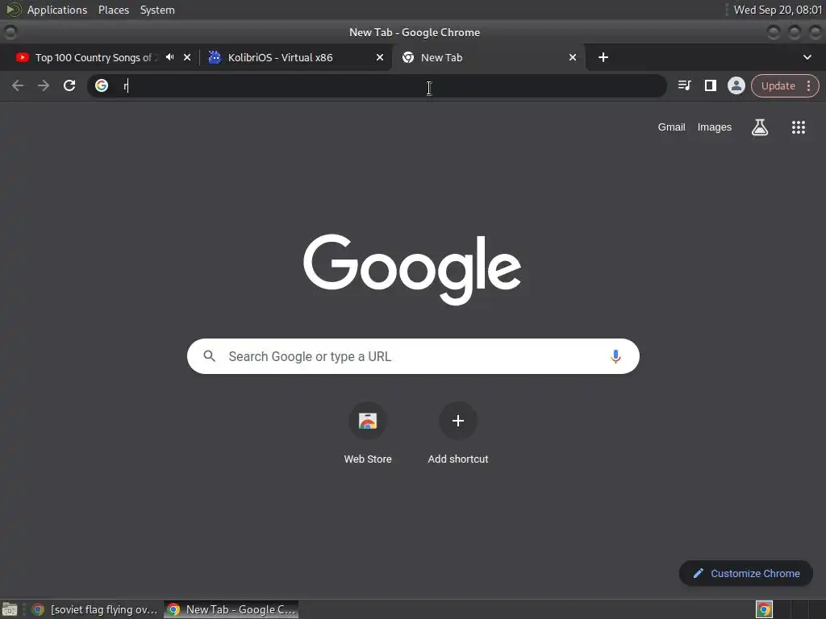The image size is (826, 619).
Task: Click the forward navigation arrow
Action: point(44,85)
